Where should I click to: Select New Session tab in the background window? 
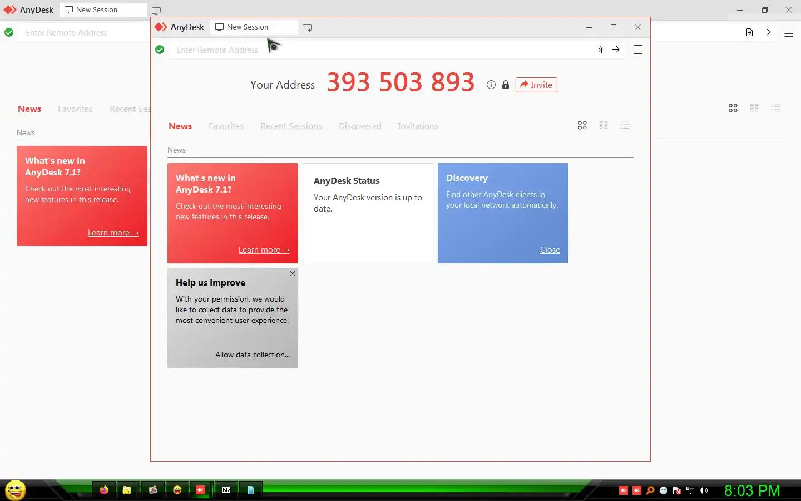(x=103, y=9)
